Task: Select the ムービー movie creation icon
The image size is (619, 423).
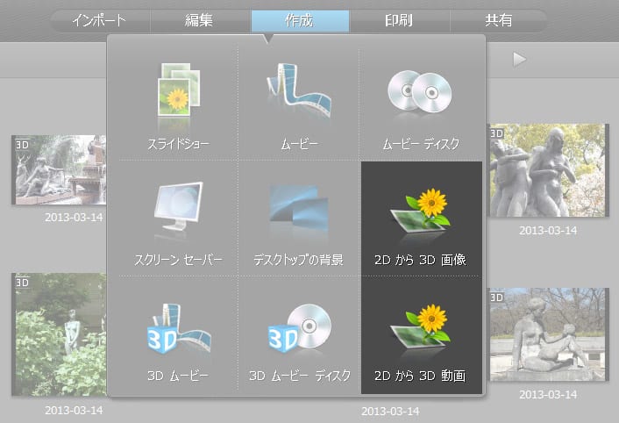Action: [x=297, y=92]
